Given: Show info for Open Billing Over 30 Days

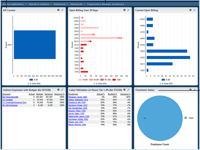Looking at the screenshot, I should tap(124, 10).
